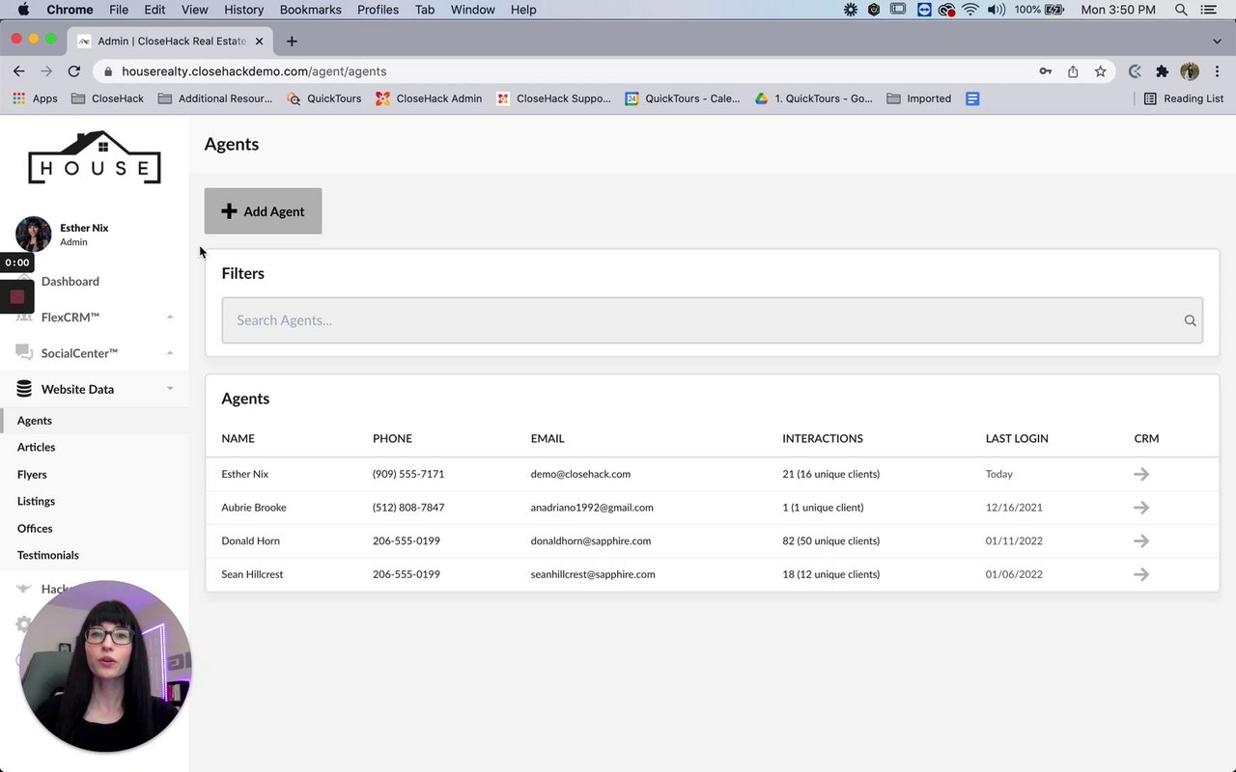Open the CloseHack Support bookmark

pos(553,98)
